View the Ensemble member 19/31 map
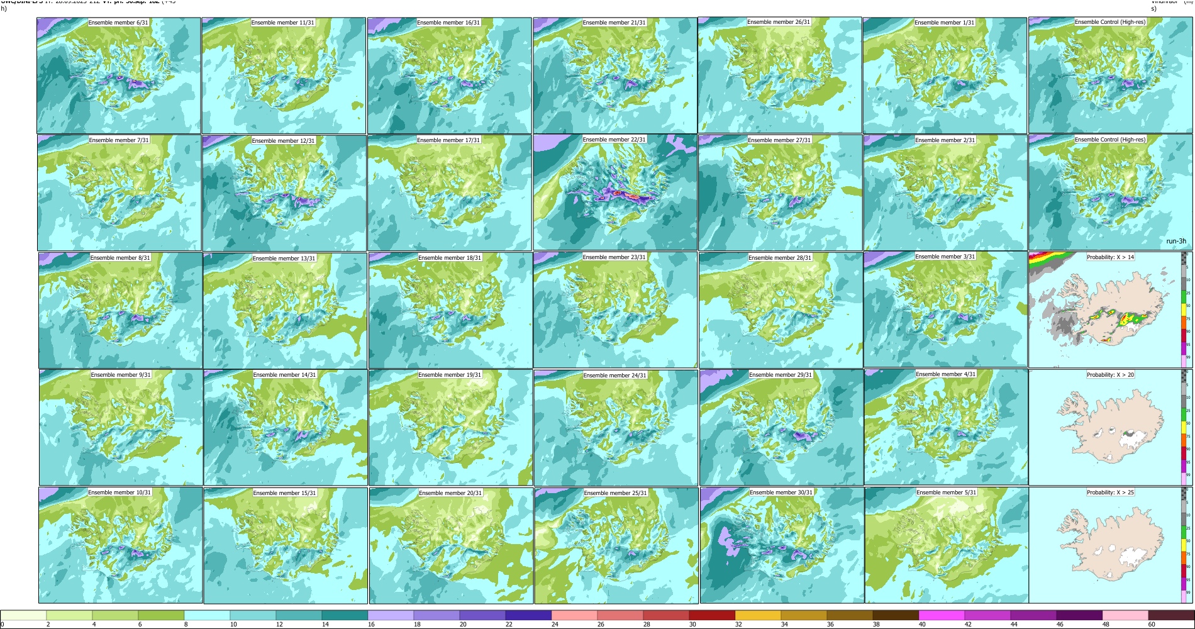Viewport: 1195px width, 629px height. [x=450, y=428]
